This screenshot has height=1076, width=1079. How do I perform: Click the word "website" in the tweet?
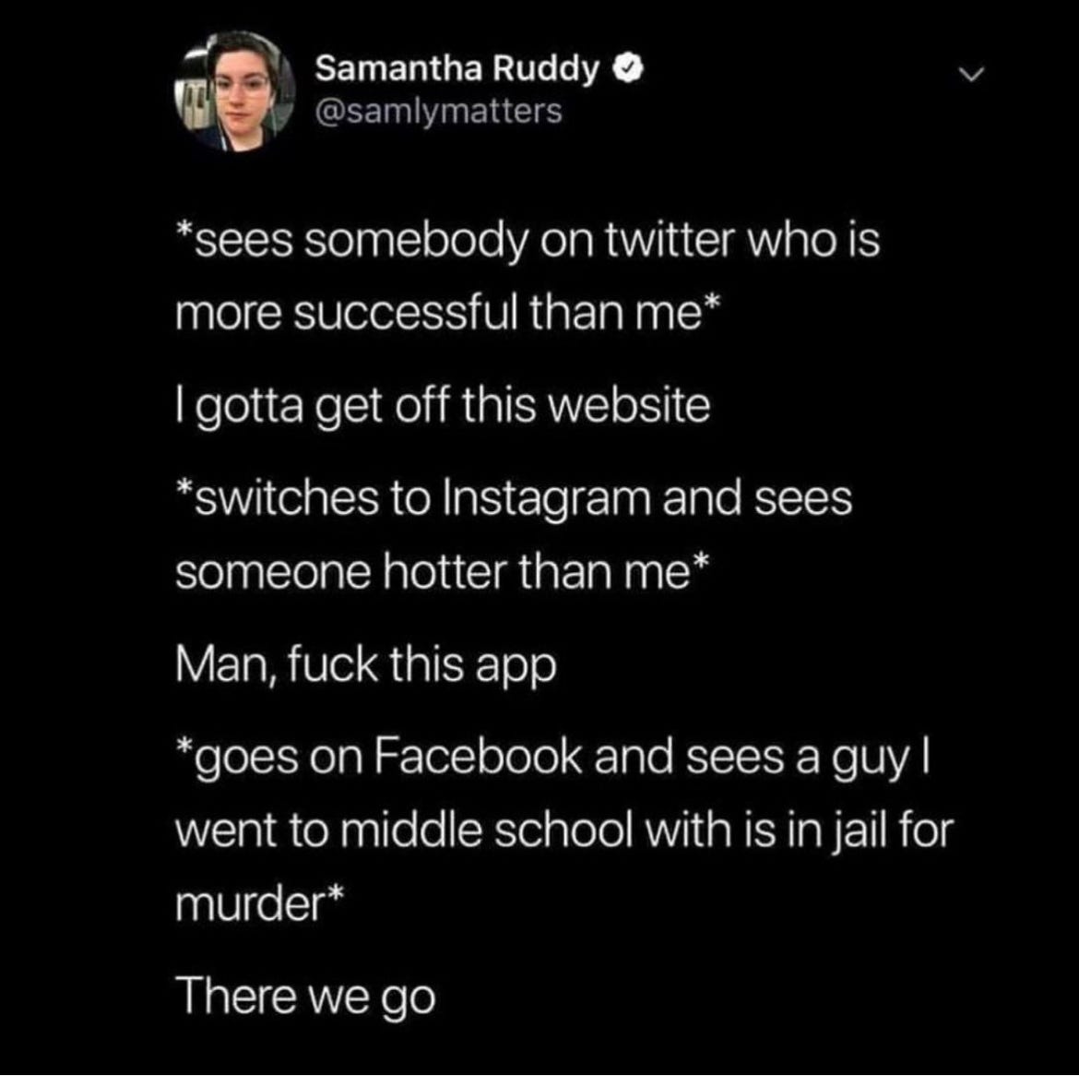coord(631,408)
